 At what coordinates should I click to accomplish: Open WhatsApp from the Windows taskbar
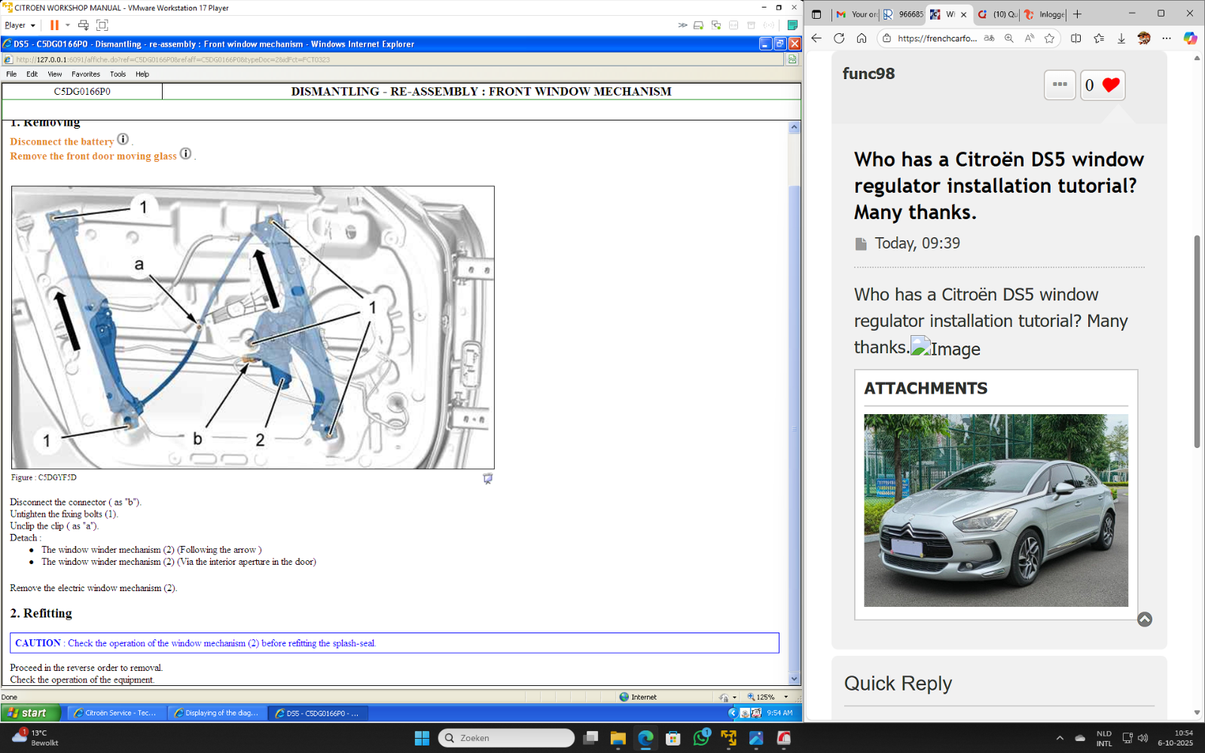701,738
